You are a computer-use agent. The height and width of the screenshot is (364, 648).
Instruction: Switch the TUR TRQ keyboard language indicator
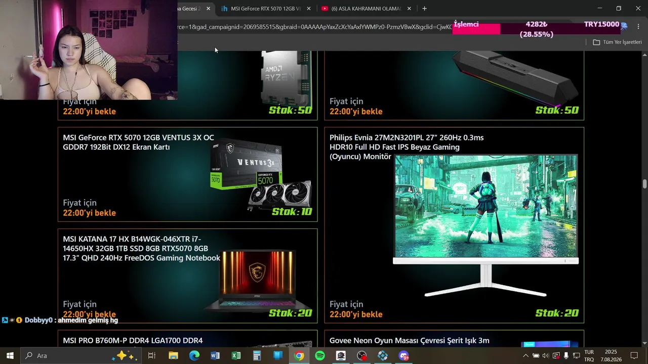point(589,355)
